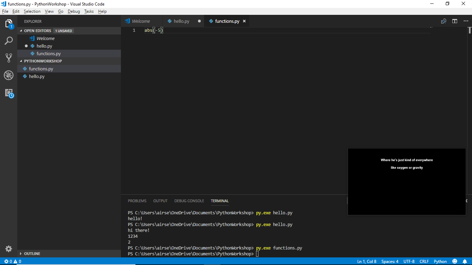This screenshot has height=265, width=472.
Task: Click the 1 UNSAVED badge
Action: (64, 31)
